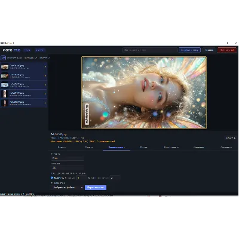
Task: Click the red button in the header
Action: point(227,50)
